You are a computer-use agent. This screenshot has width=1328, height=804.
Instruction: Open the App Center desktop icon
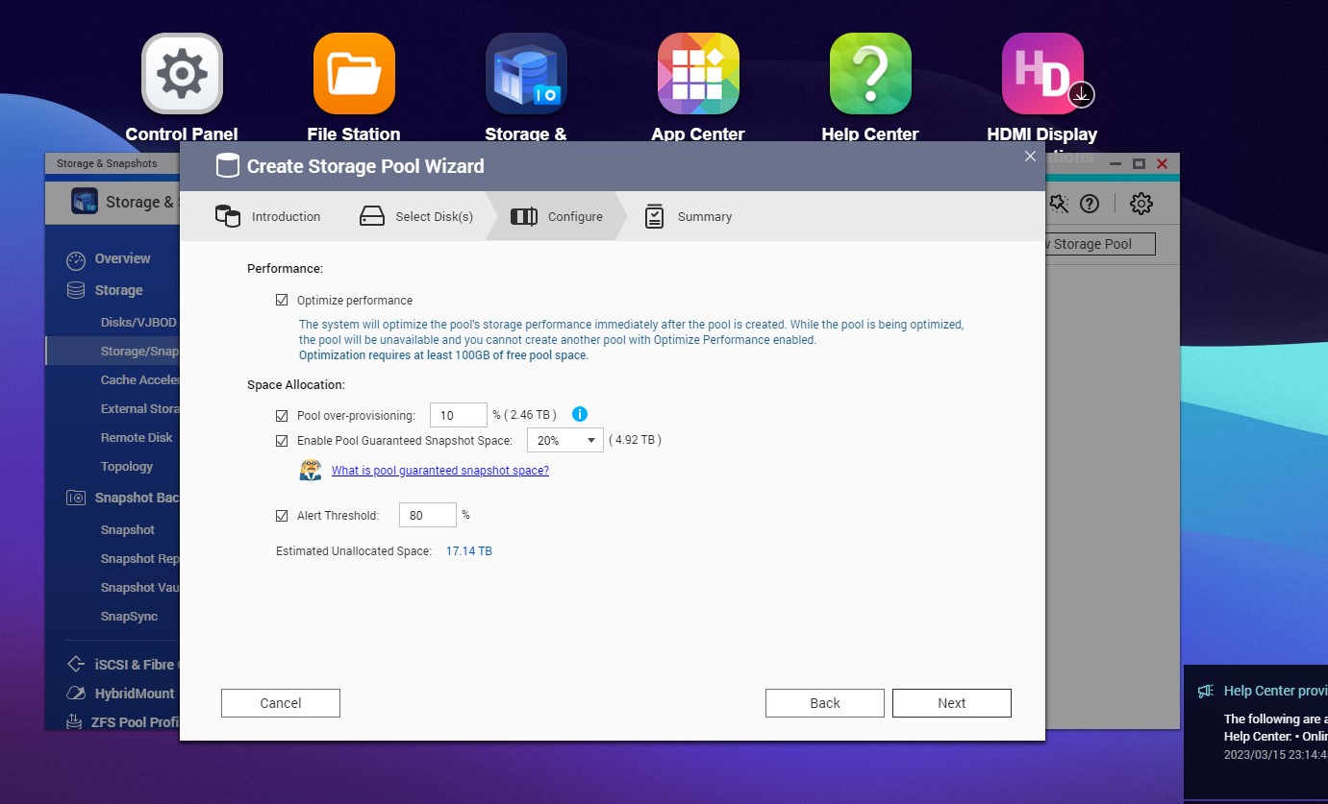[698, 75]
